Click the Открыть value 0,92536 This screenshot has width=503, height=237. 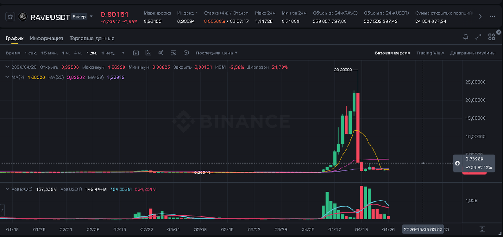click(x=70, y=67)
